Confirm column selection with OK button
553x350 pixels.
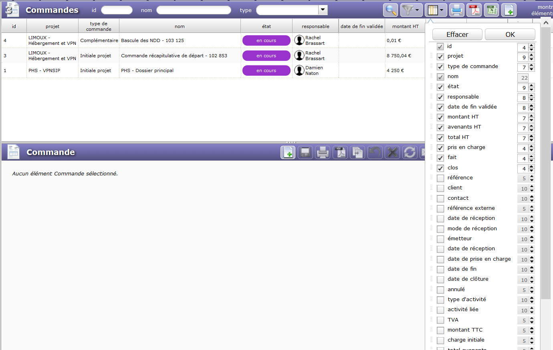coord(510,34)
